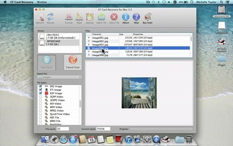Select the Image002.jpg file row

click(138, 41)
